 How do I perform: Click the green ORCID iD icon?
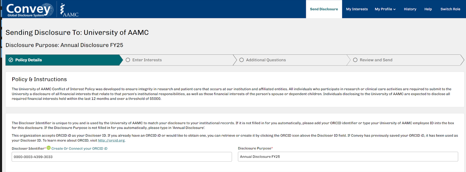(49, 148)
